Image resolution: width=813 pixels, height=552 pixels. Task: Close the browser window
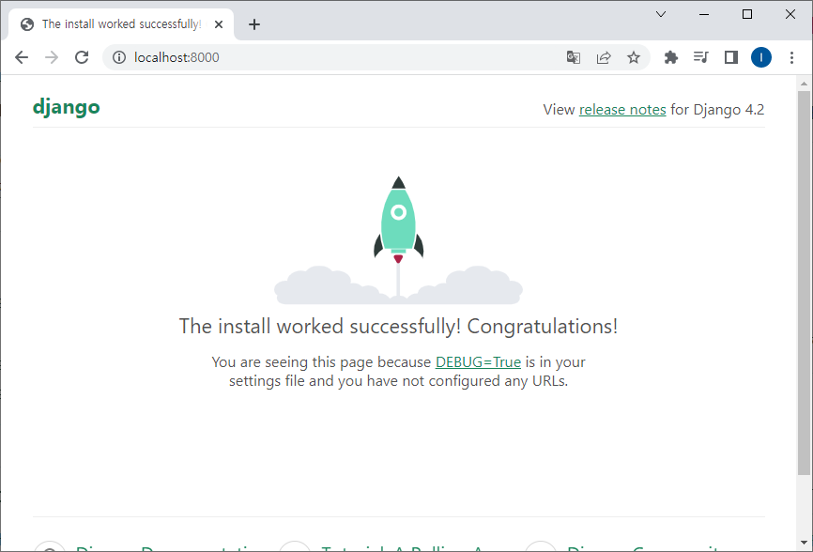tap(790, 14)
